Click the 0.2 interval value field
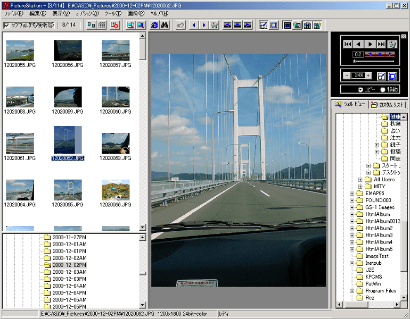Screen dimensions: 410x319 click(x=358, y=54)
